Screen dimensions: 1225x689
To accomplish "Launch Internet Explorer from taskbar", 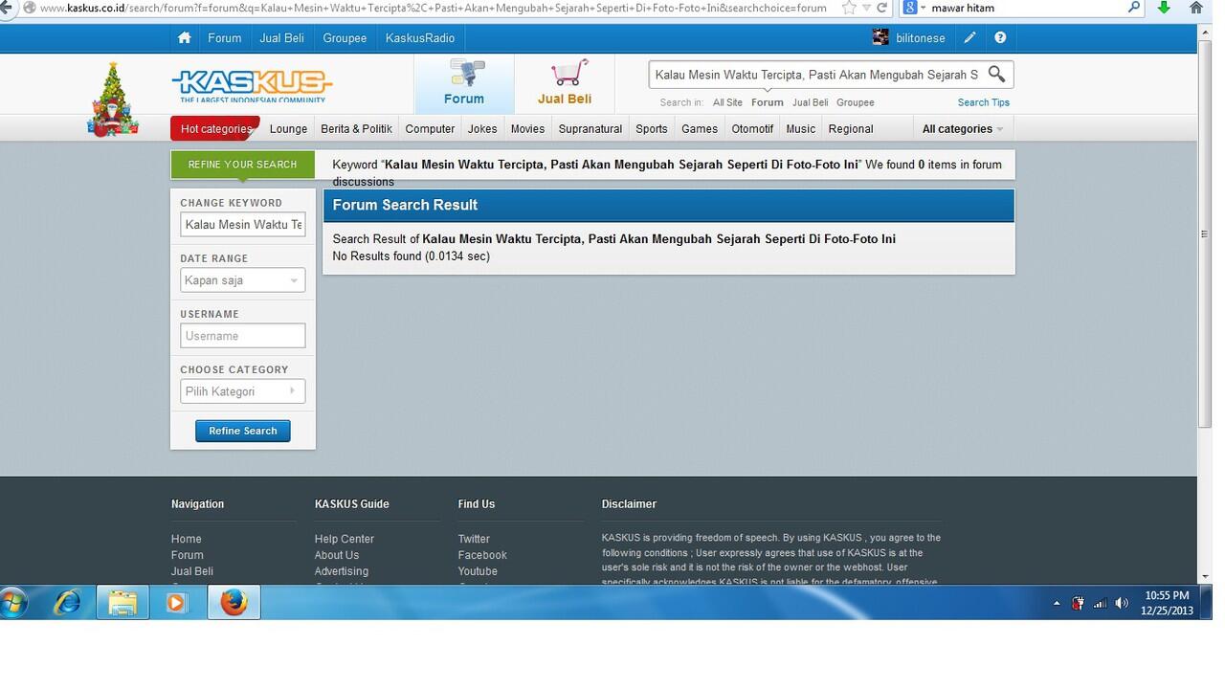I will (x=68, y=603).
